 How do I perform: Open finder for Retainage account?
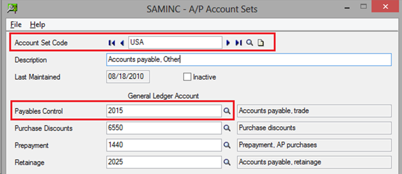pyautogui.click(x=227, y=162)
